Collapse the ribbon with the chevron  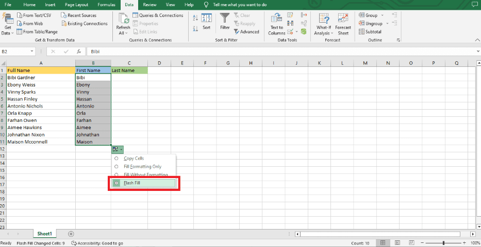tap(477, 40)
